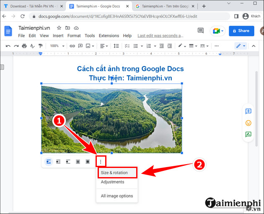Click the blue Share button
The image size is (264, 214).
(241, 31)
